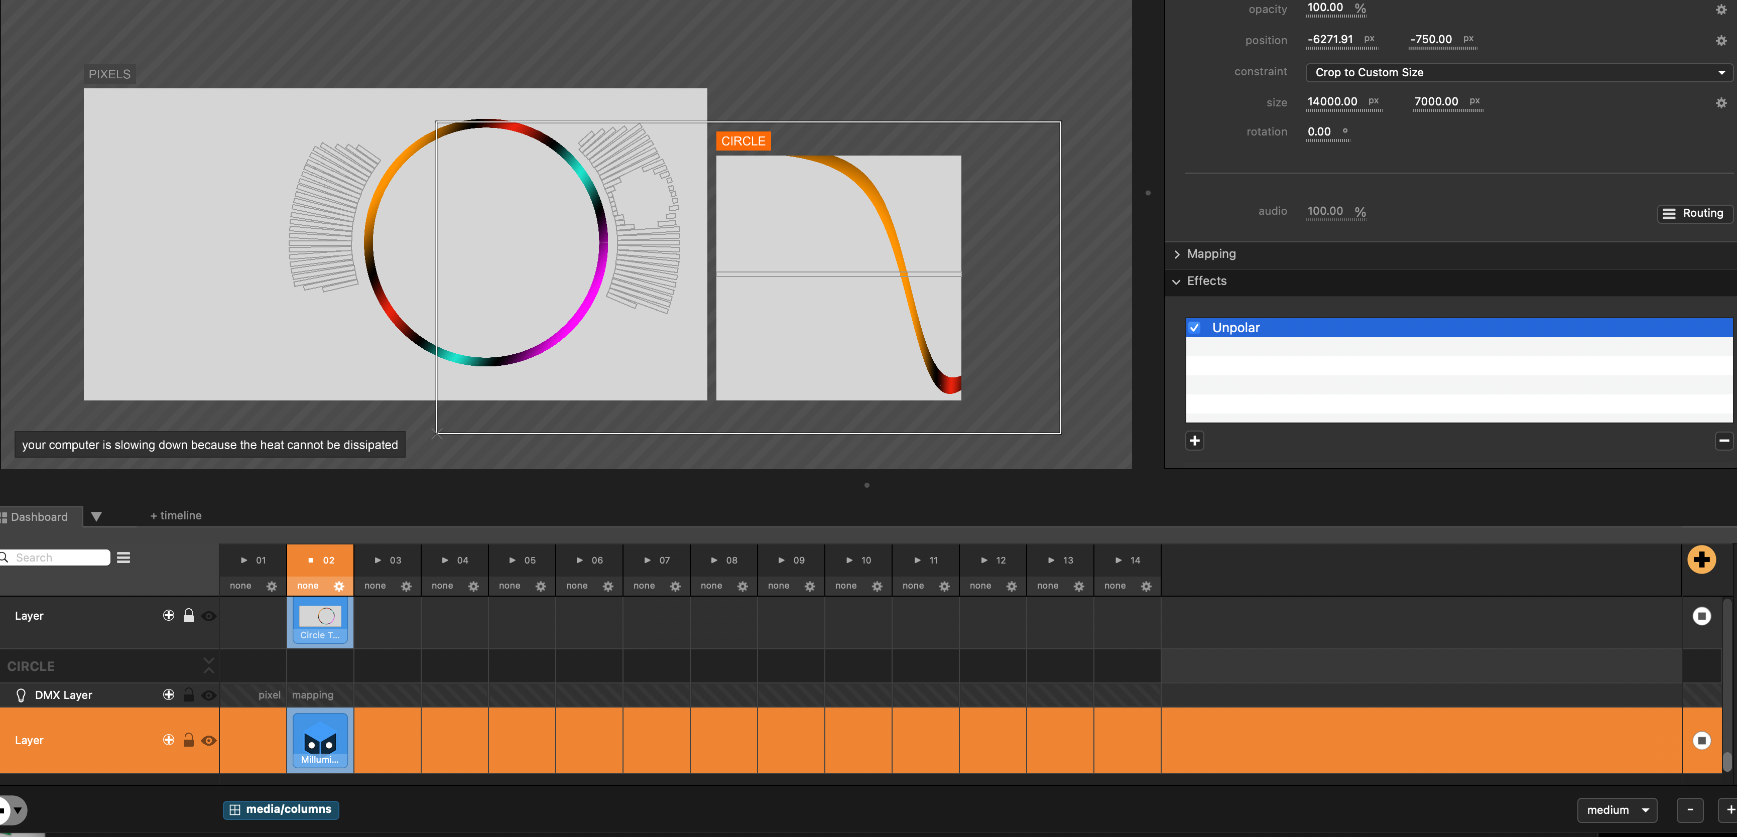Click the media/columns button

point(281,809)
